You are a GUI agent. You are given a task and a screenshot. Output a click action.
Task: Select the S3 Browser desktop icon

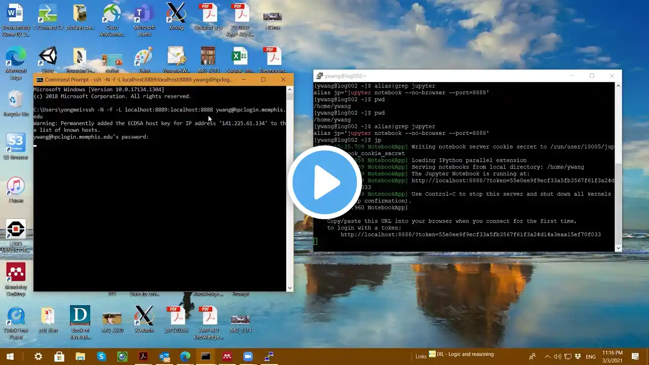[x=16, y=147]
